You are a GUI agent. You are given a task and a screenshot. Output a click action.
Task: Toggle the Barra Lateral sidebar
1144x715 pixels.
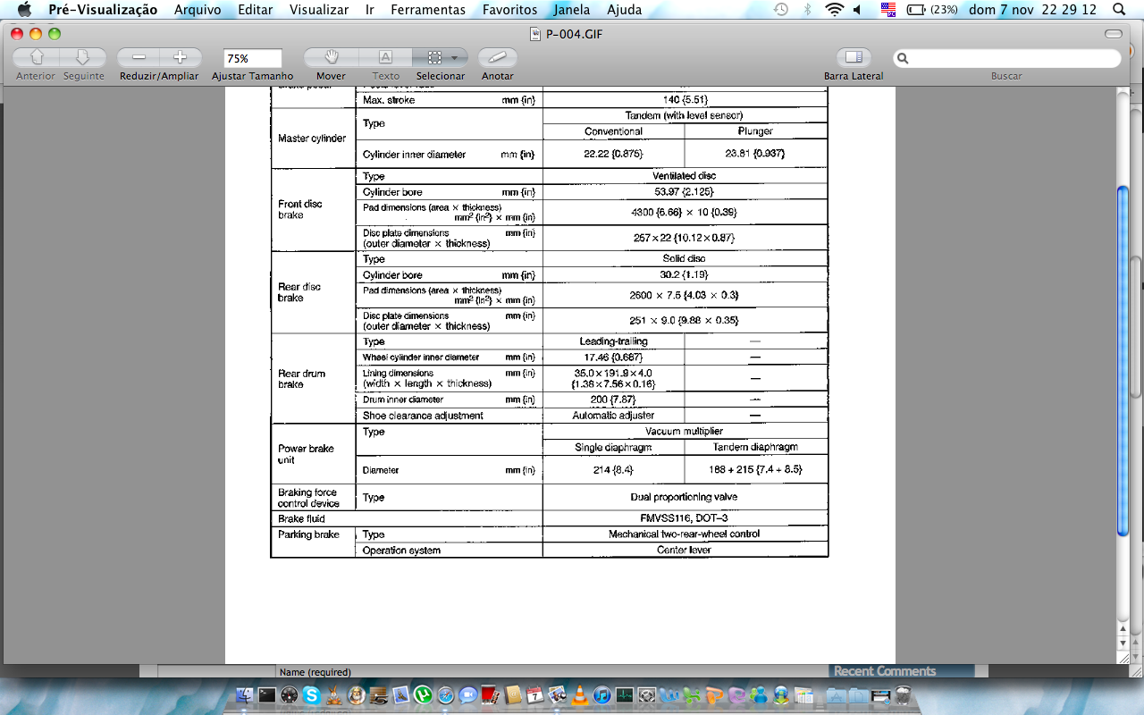(x=854, y=57)
